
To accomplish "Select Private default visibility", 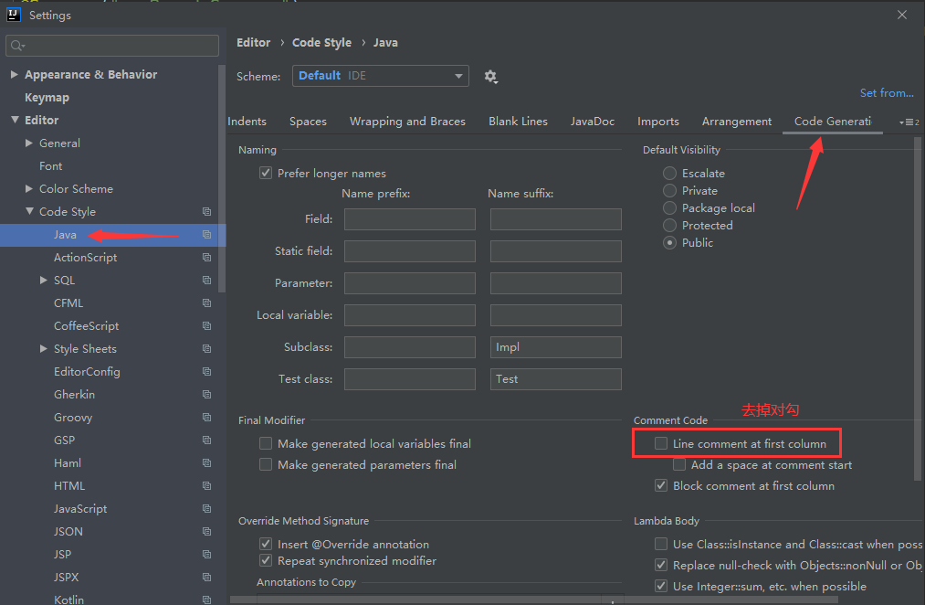I will pyautogui.click(x=669, y=191).
